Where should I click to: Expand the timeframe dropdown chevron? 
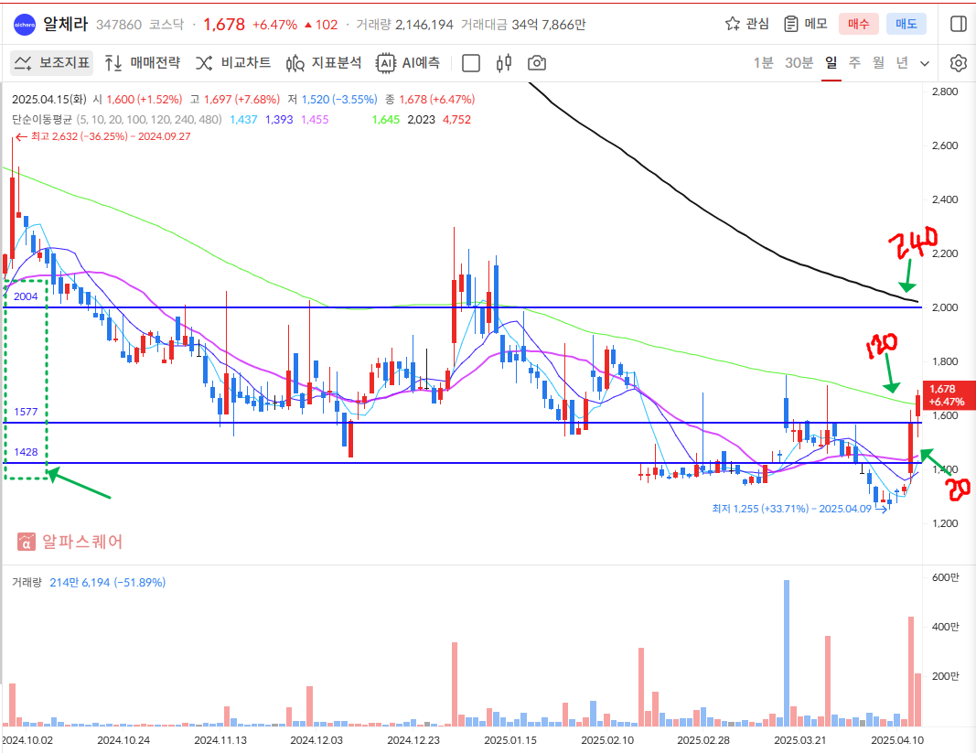tap(925, 63)
